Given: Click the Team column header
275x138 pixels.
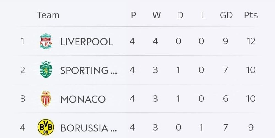Looking at the screenshot, I should tap(48, 15).
